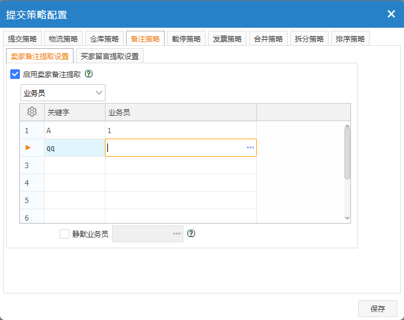Click help icon next to 静默业务员 field
This screenshot has height=320, width=404.
[x=191, y=234]
